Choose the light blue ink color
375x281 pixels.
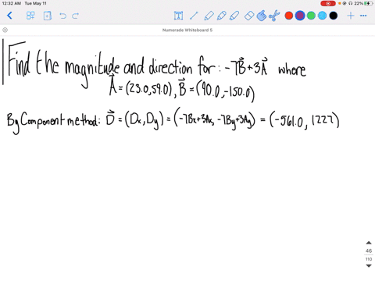(322, 16)
